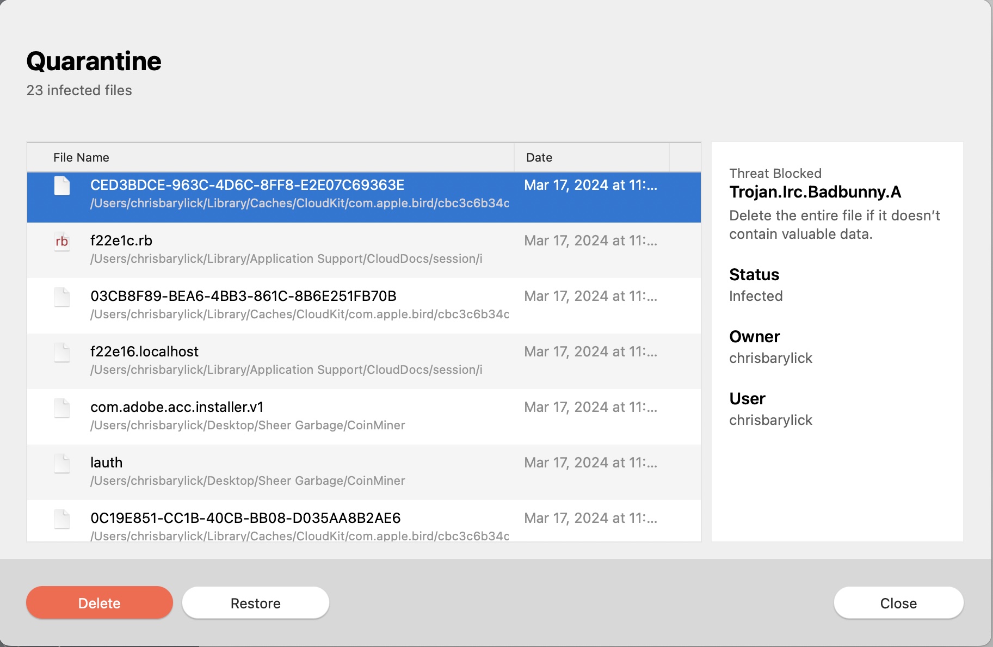Click the document icon next to lauth
Viewport: 993px width, 647px height.
pyautogui.click(x=61, y=464)
